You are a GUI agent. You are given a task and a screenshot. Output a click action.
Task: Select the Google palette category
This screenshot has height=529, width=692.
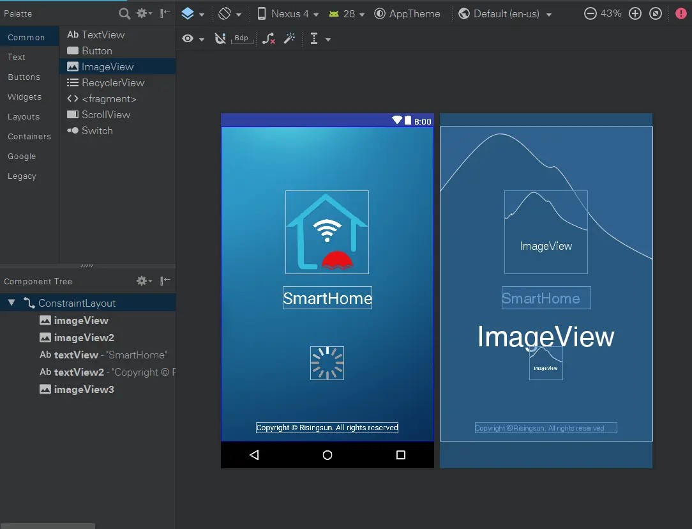click(x=29, y=157)
